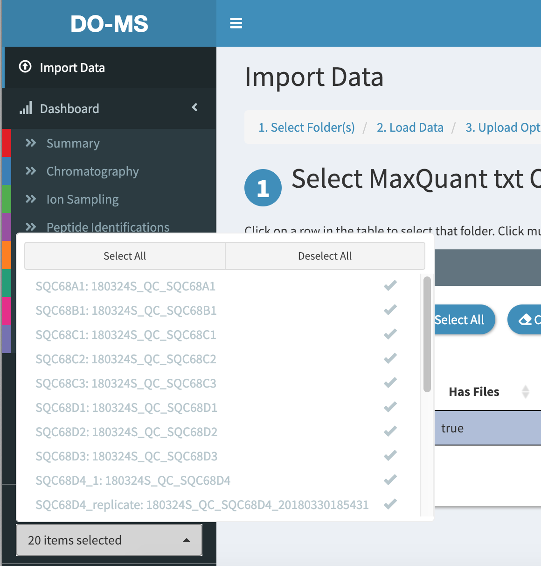Click the Dashboard bar chart icon
The image size is (541, 566).
coord(26,108)
